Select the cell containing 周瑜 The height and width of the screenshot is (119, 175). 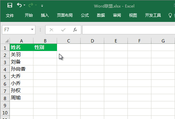[22, 98]
